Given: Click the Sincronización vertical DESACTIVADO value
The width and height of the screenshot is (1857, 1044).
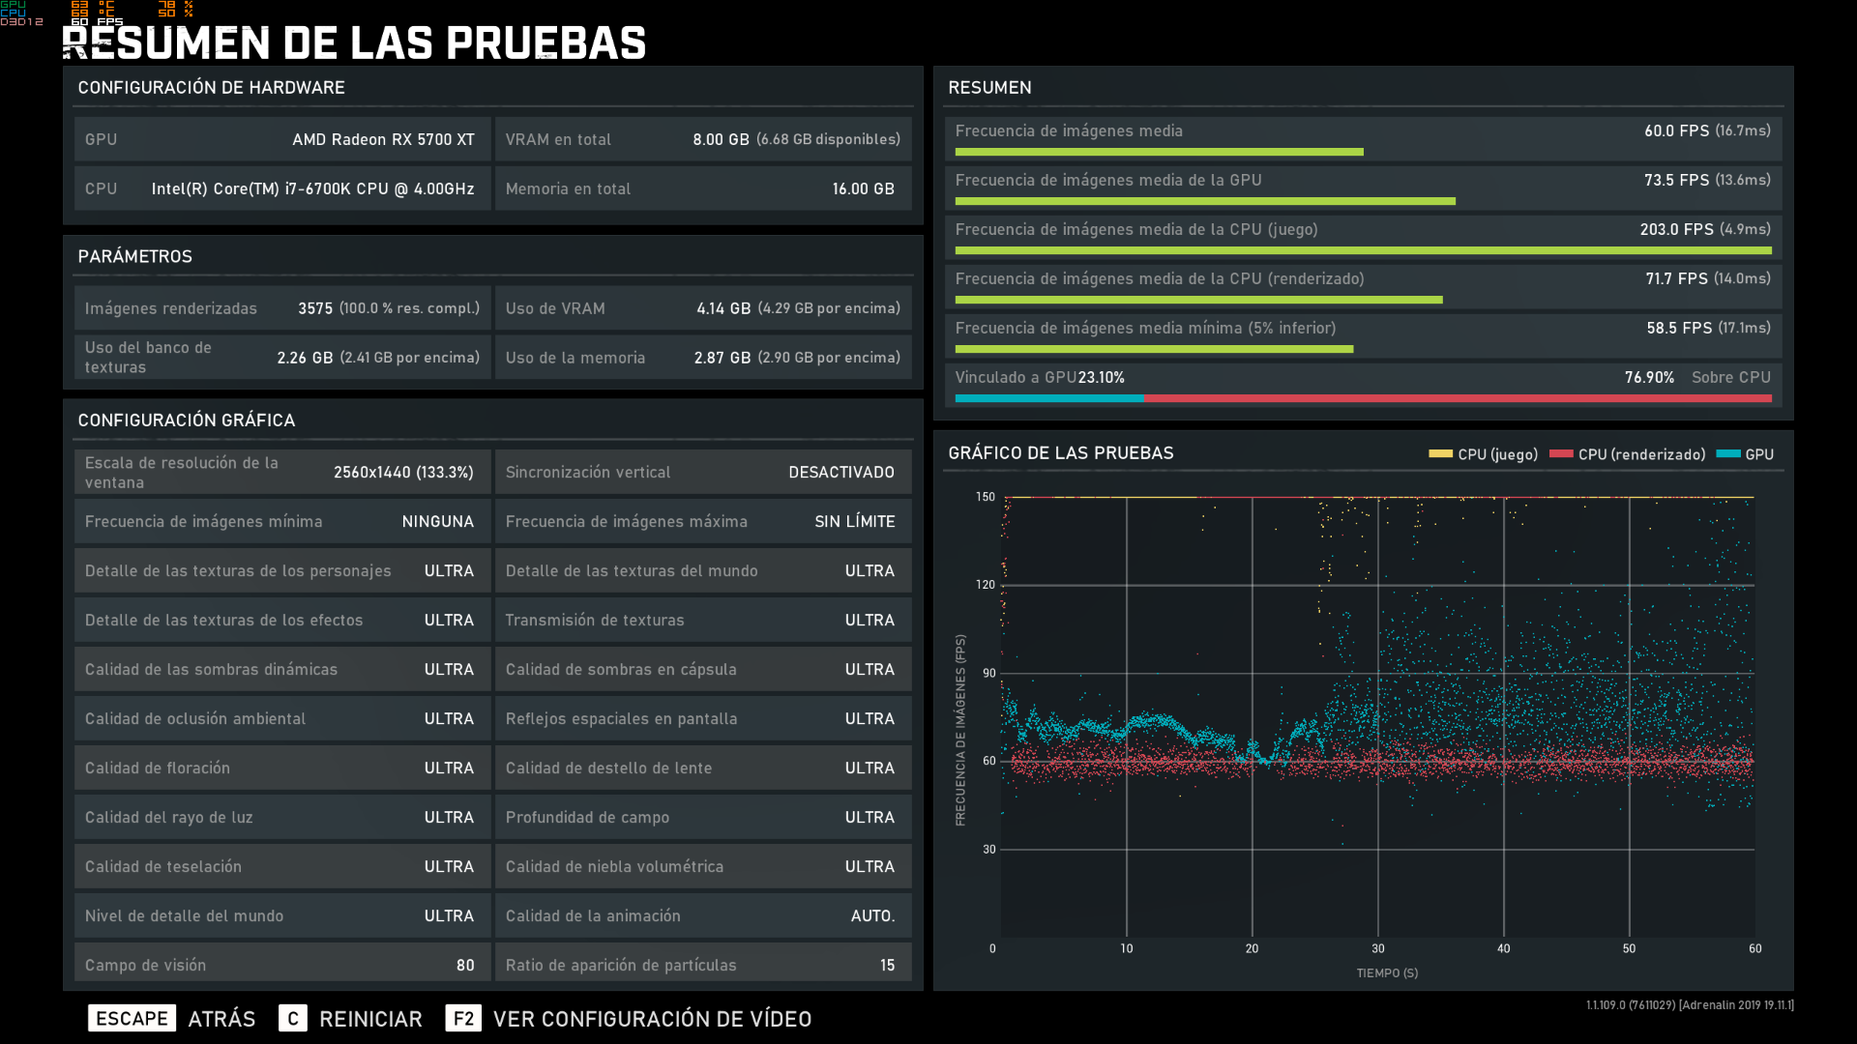Looking at the screenshot, I should 840,473.
